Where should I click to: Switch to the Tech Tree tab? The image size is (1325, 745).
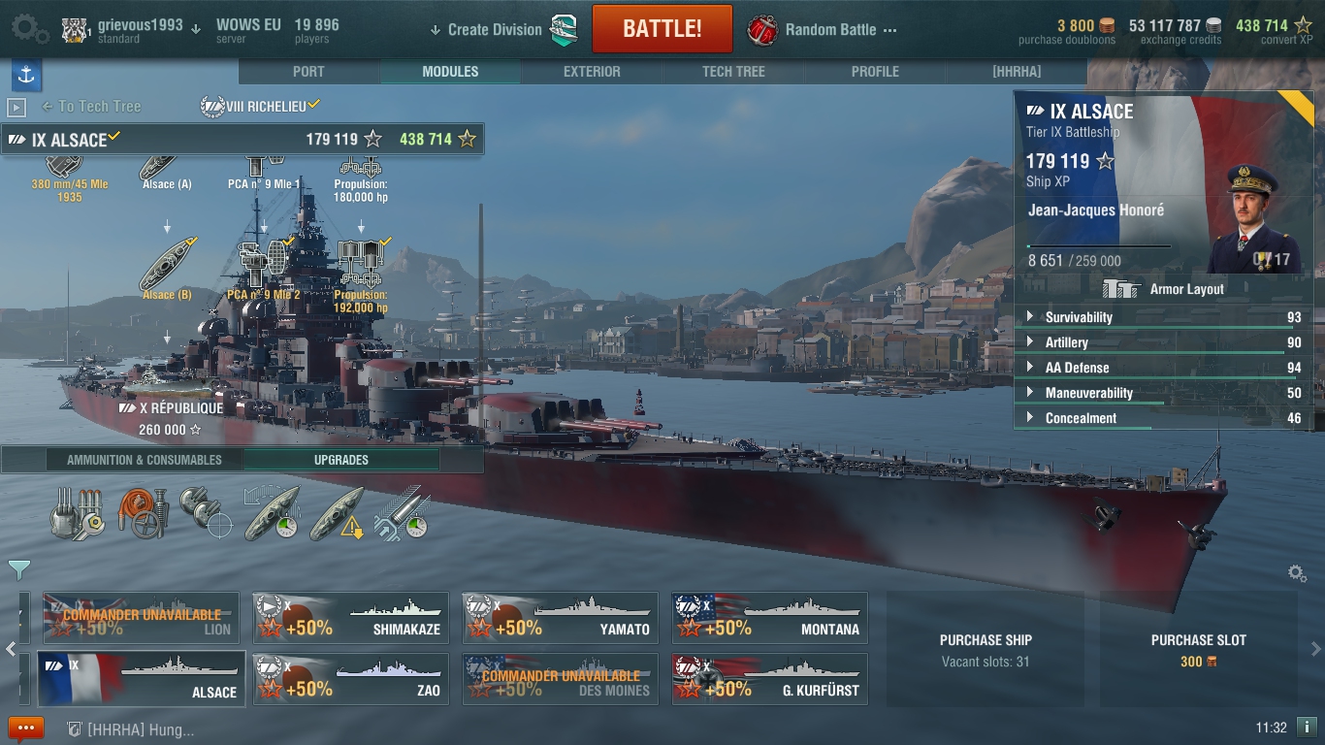[733, 72]
